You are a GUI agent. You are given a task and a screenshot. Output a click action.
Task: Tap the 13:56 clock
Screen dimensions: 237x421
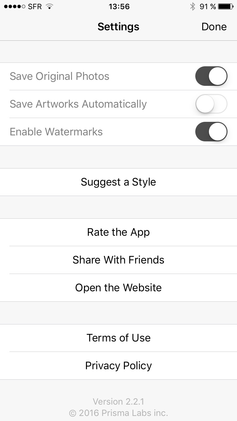[119, 6]
